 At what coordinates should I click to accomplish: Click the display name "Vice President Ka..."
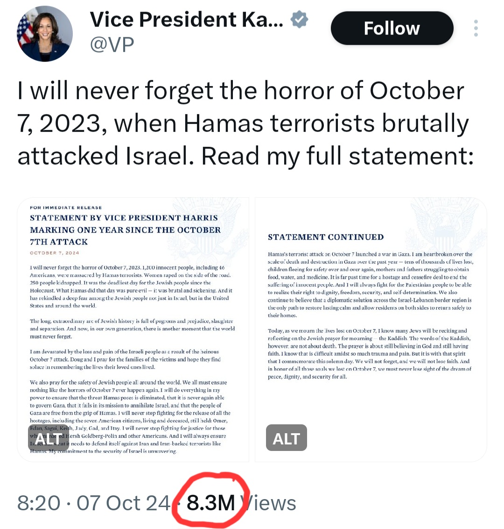point(187,20)
